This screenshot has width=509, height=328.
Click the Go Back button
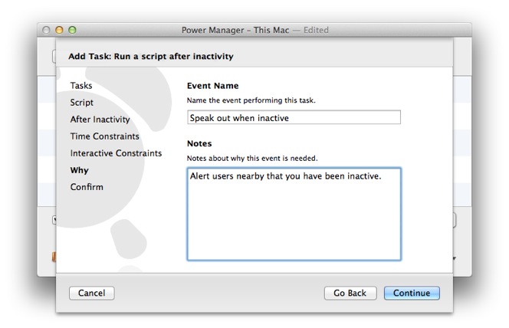point(350,293)
